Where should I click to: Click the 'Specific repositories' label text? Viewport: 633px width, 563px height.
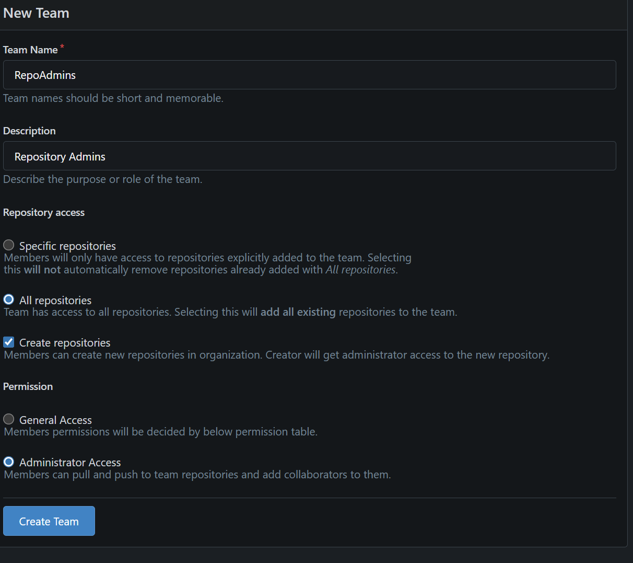pyautogui.click(x=67, y=246)
